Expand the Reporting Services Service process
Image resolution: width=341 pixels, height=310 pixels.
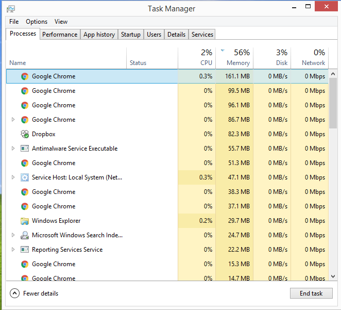13,250
